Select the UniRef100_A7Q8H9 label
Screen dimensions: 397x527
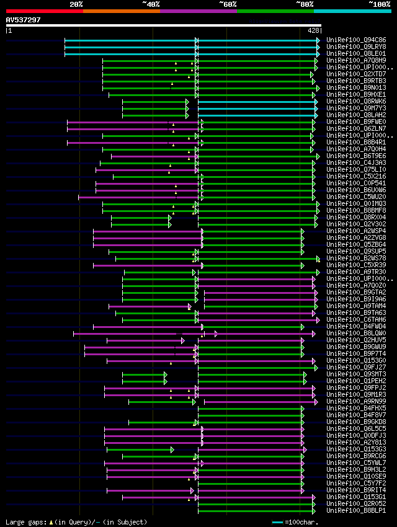tap(356, 61)
